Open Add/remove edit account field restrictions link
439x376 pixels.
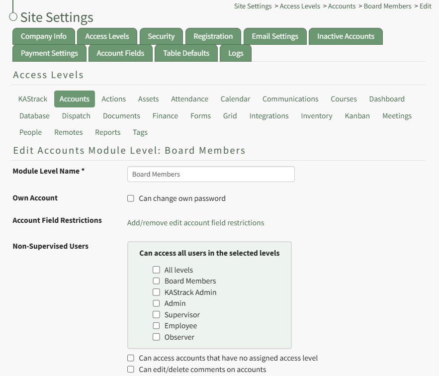(x=195, y=223)
